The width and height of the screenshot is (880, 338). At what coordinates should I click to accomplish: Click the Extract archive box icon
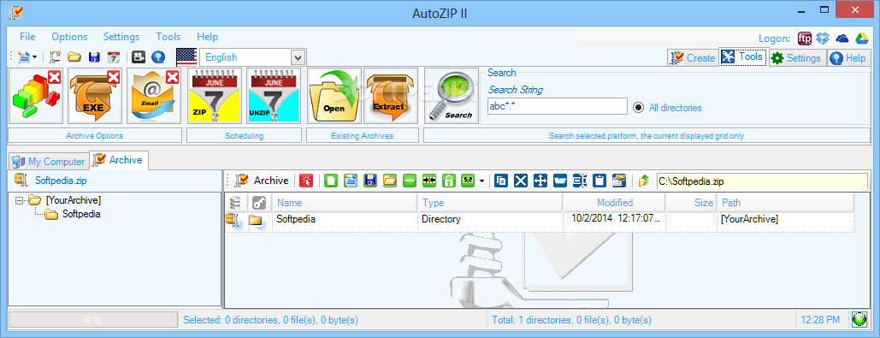[x=391, y=96]
